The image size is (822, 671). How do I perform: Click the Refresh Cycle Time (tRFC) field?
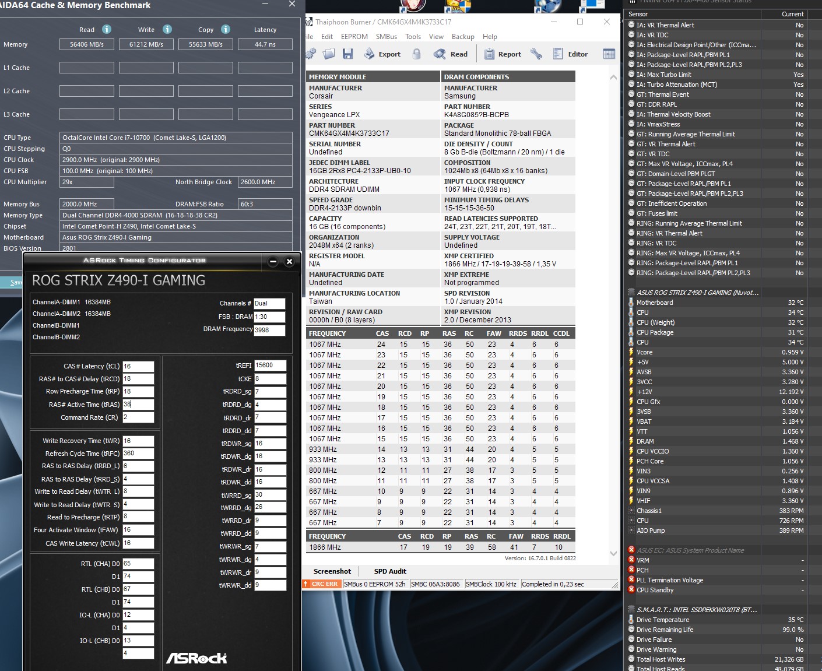[138, 454]
